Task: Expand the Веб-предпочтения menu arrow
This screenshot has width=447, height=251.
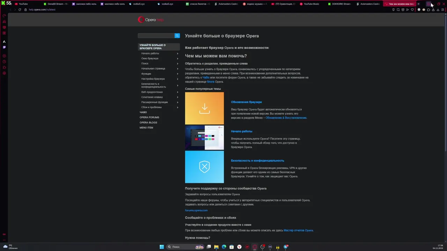Action: [x=177, y=92]
